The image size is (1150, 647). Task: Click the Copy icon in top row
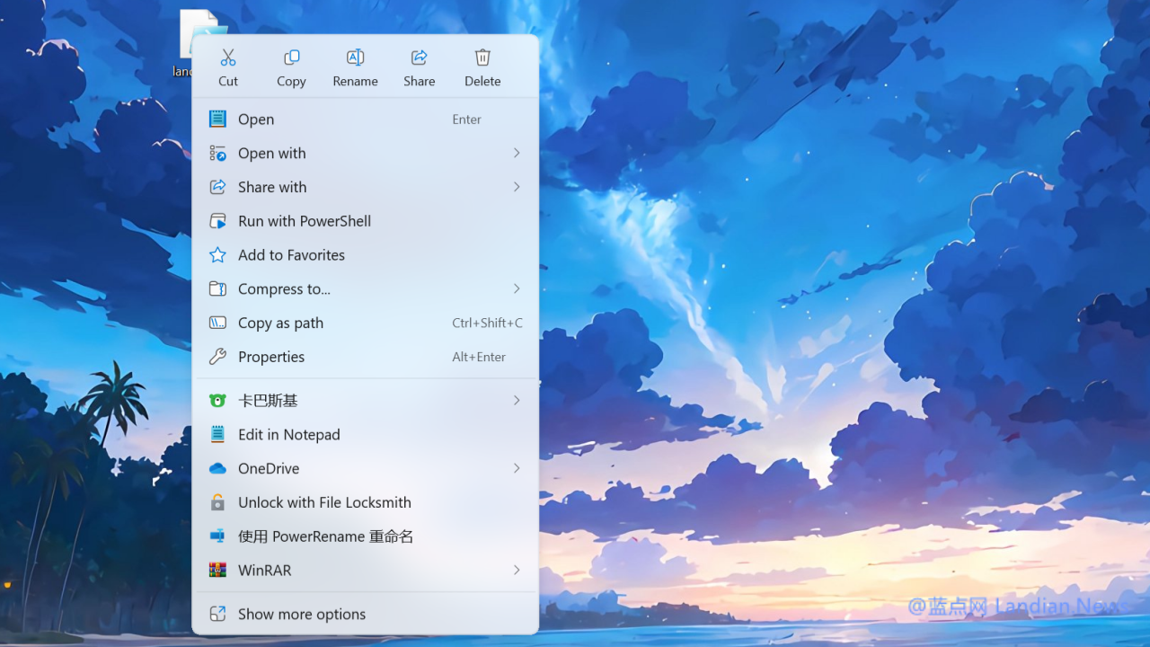(x=291, y=58)
